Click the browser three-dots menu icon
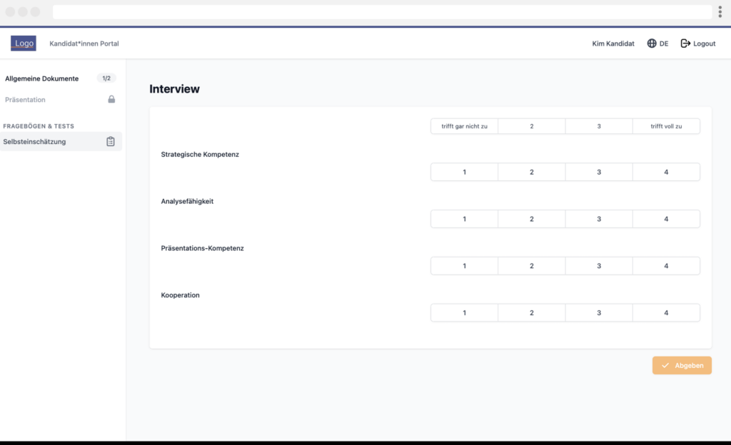731x445 pixels. [720, 12]
